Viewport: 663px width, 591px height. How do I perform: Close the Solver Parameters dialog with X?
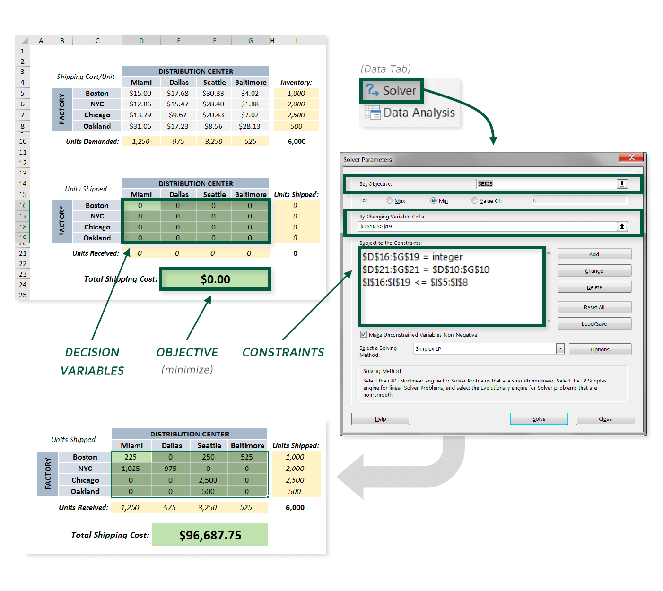631,157
